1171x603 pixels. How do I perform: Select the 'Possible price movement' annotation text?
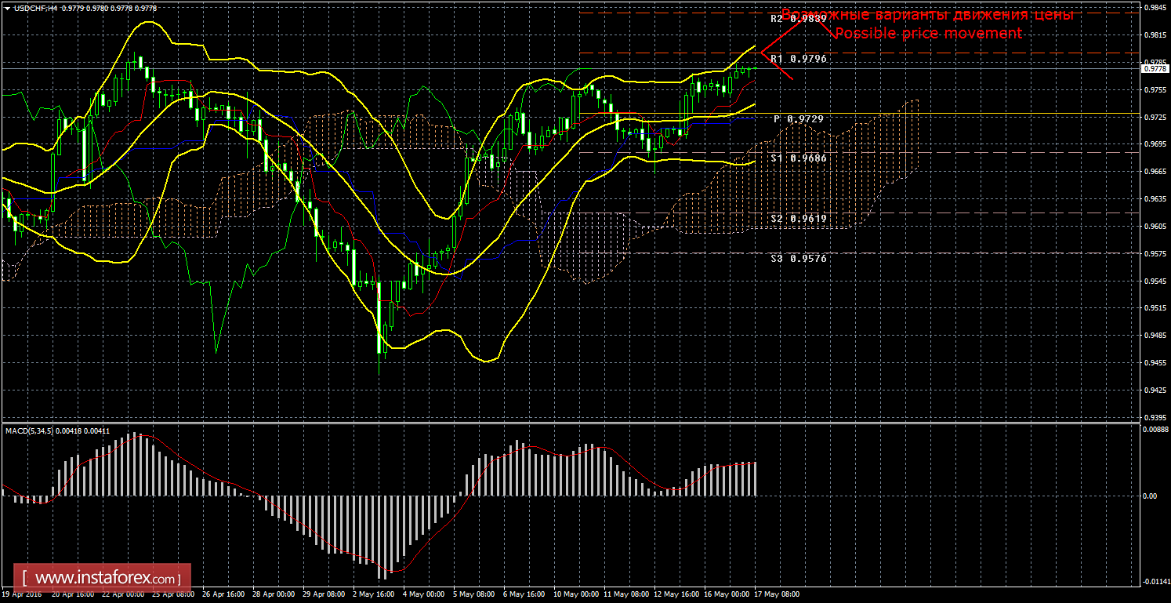coord(927,34)
